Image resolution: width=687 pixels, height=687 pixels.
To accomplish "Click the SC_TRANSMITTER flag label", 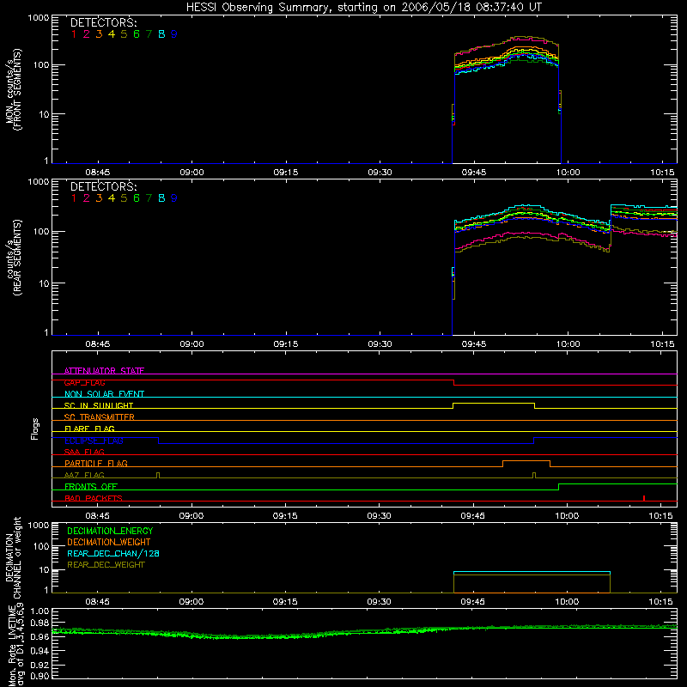I will click(100, 417).
